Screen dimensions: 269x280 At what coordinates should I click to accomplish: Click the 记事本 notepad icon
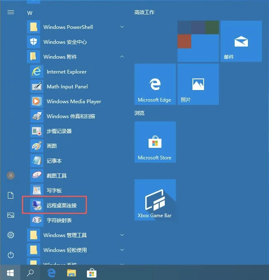click(x=37, y=161)
